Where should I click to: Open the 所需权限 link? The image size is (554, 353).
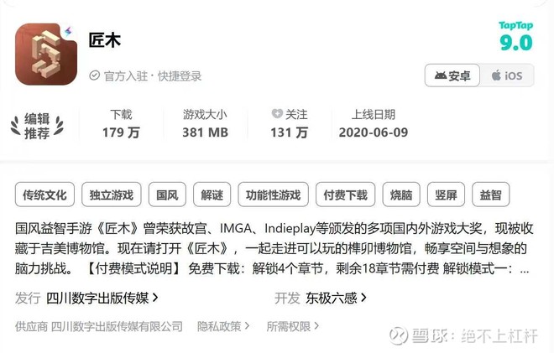pos(288,326)
